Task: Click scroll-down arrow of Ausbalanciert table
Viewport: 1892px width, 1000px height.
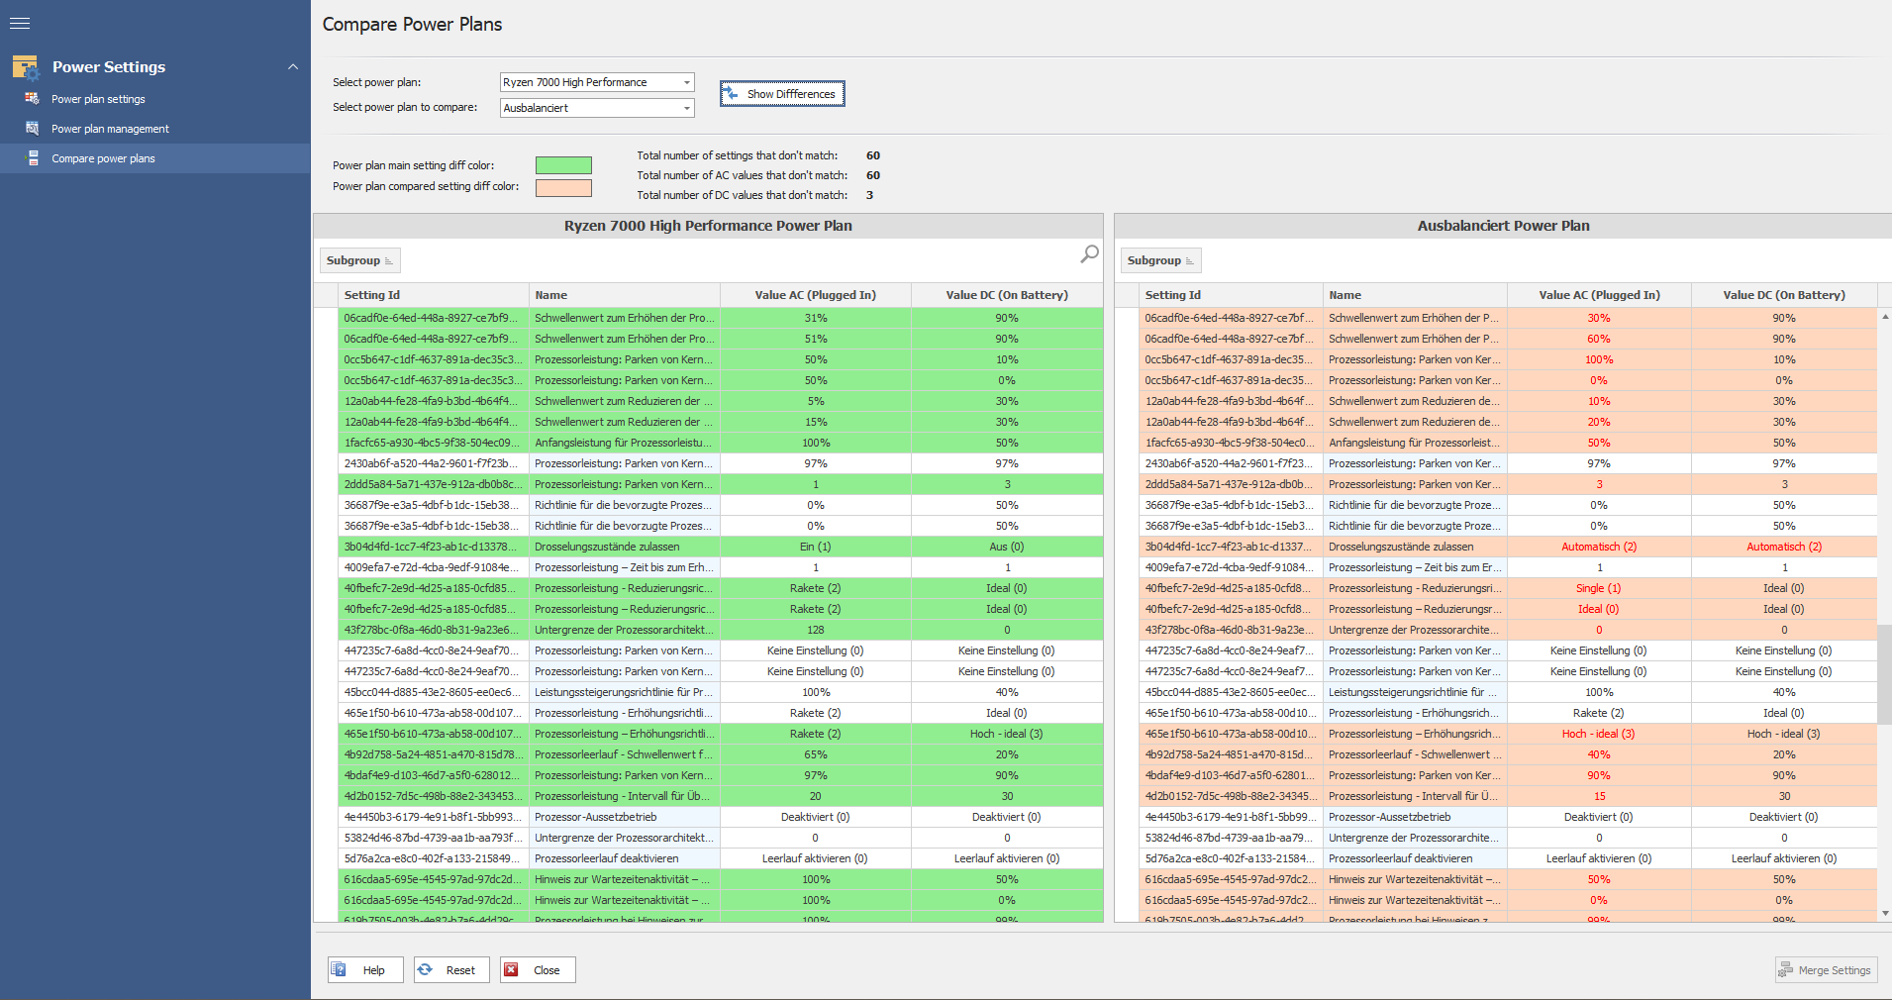Action: tap(1885, 913)
